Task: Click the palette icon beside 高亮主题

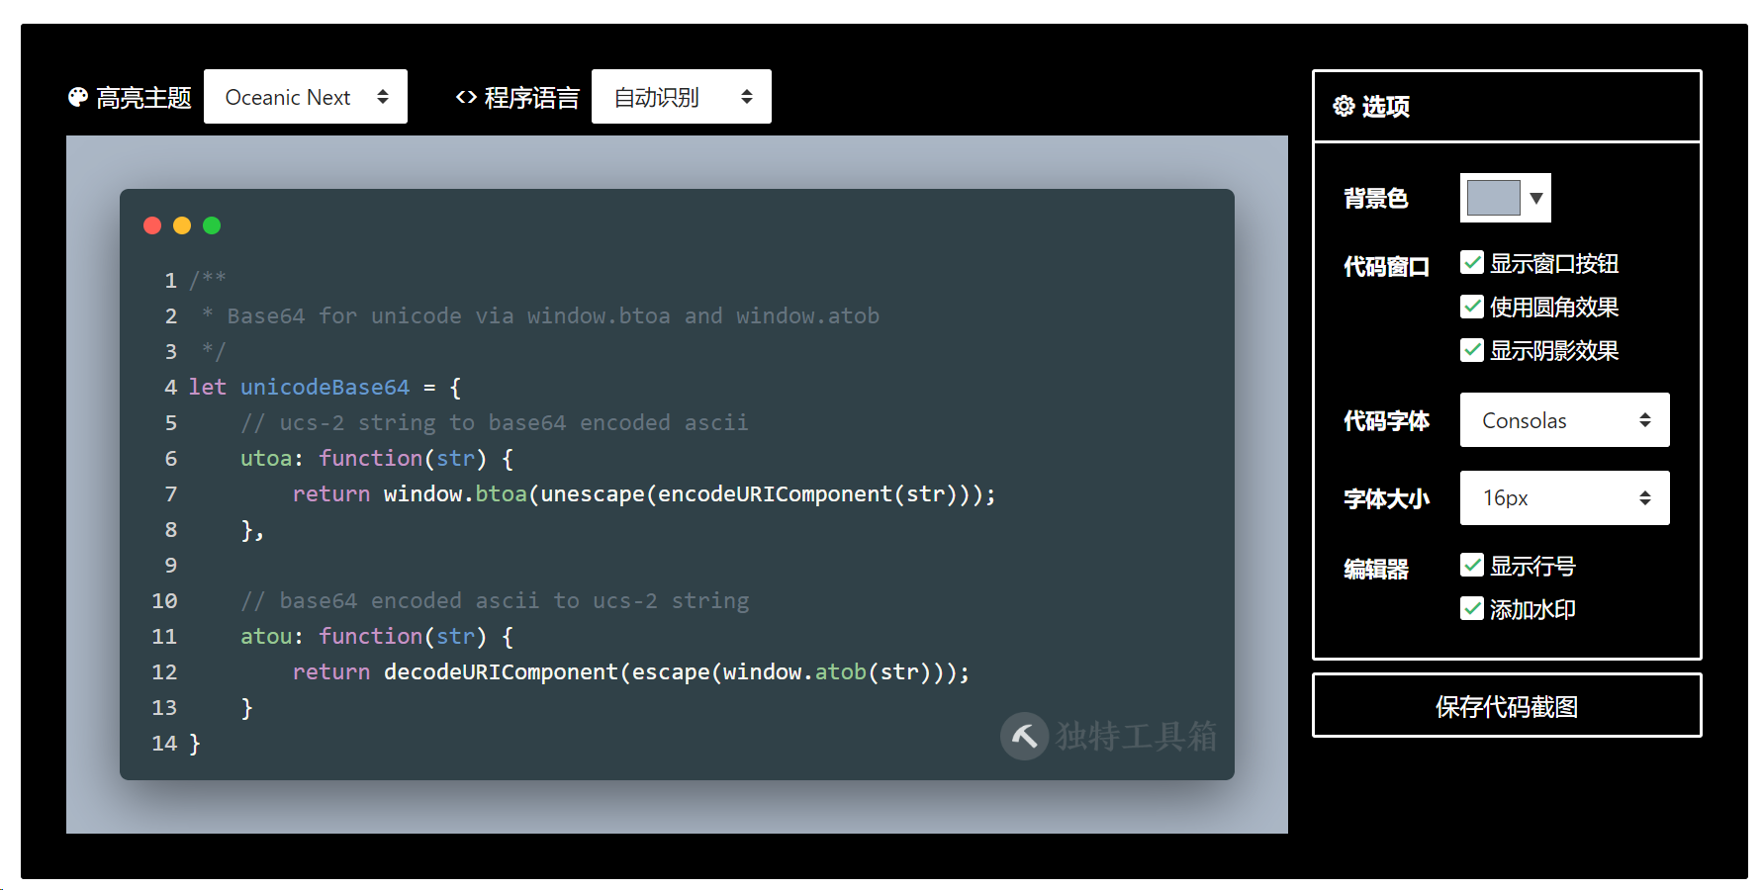Action: coord(77,96)
